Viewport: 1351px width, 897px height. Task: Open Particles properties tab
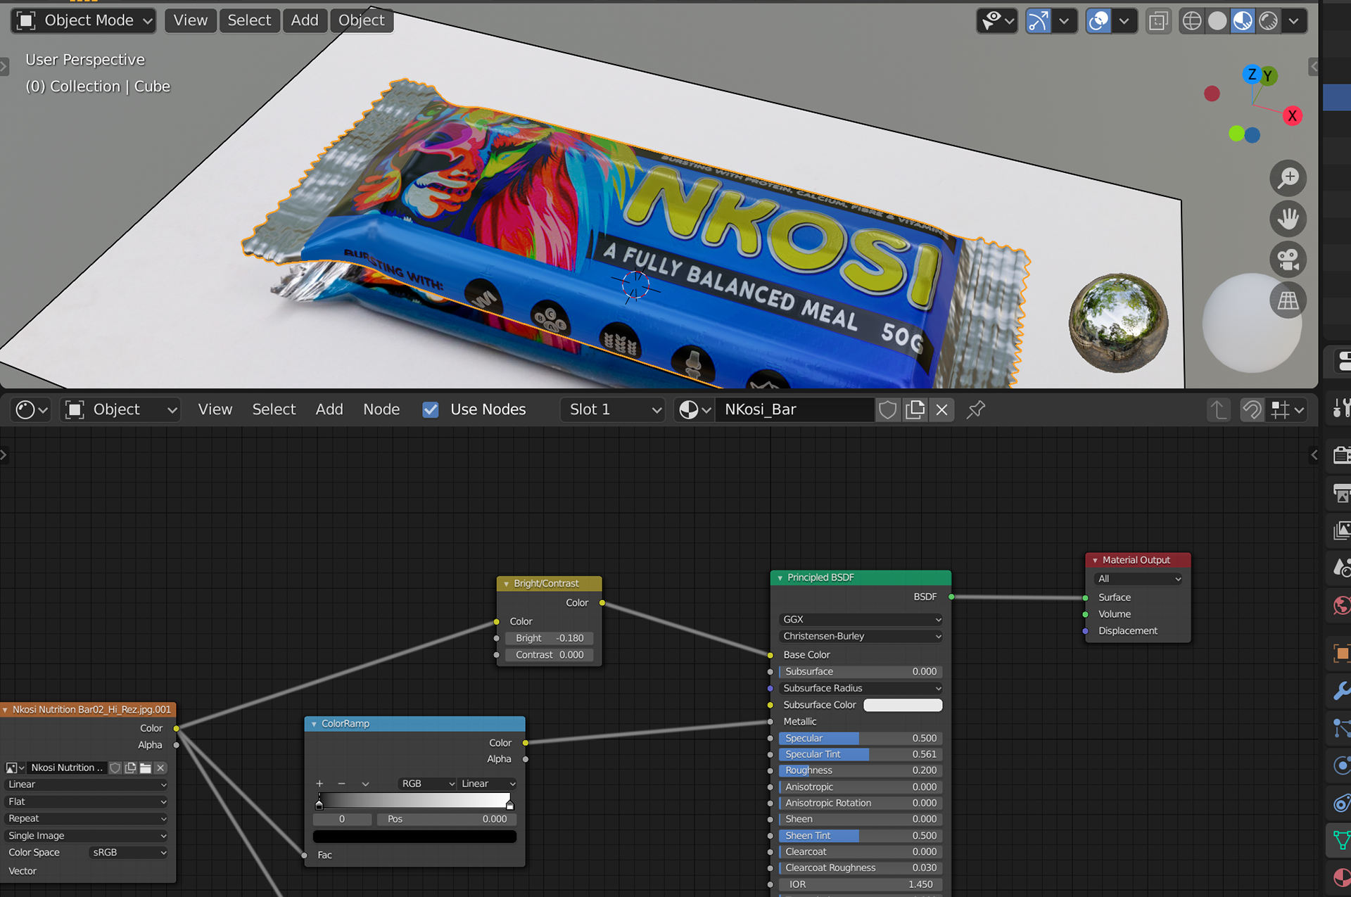1341,728
